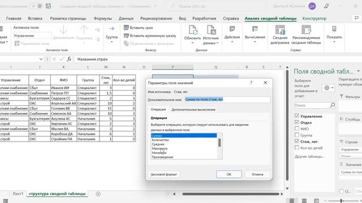This screenshot has height=203, width=362.
Task: Click the Group (Группа) arrow icon
Action: click(111, 29)
